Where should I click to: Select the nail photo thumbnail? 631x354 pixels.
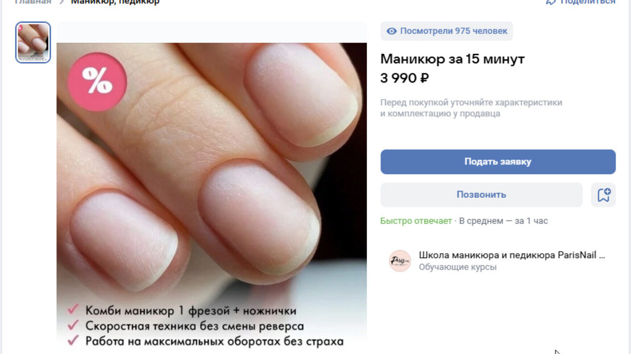[33, 42]
